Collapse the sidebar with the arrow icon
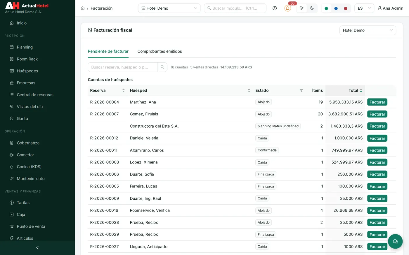Screen dimensions: 409x255 (37, 248)
